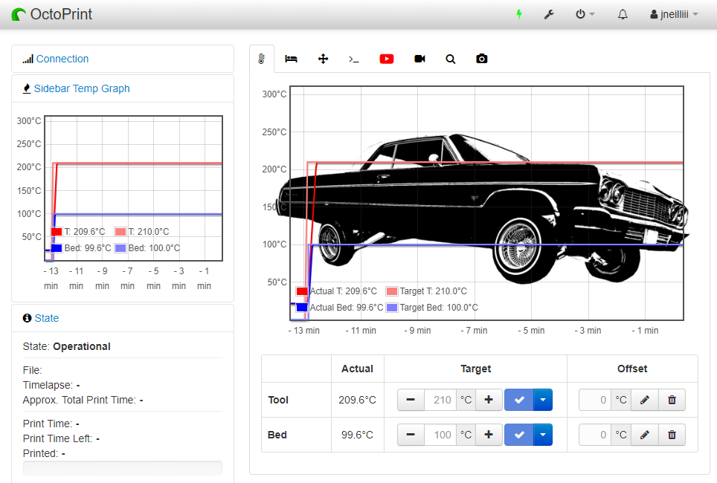Open Tool temperature preset dropdown arrow
This screenshot has width=717, height=483.
click(x=543, y=400)
